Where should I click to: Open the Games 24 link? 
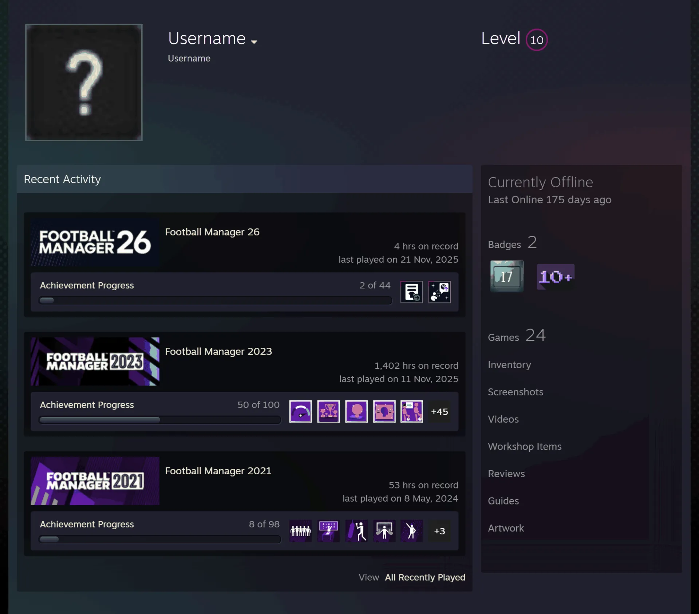tap(517, 335)
